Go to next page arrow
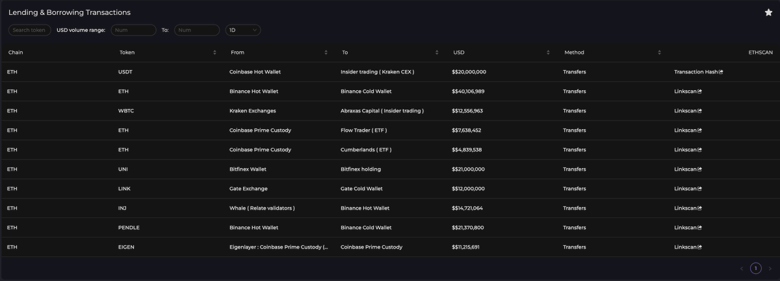This screenshot has width=780, height=281. [x=770, y=269]
